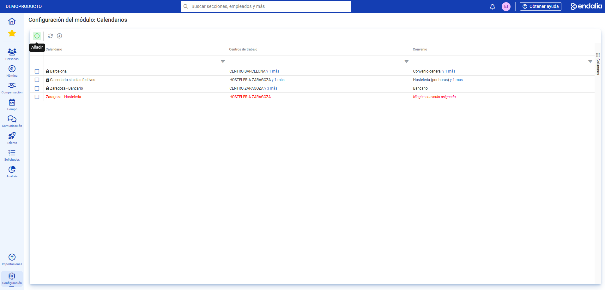Open the Calendario column filter
The height and width of the screenshot is (290, 605).
coord(223,62)
